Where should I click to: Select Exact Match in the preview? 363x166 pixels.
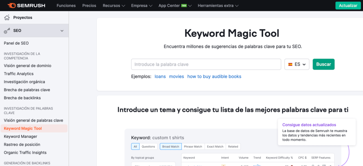pyautogui.click(x=215, y=146)
